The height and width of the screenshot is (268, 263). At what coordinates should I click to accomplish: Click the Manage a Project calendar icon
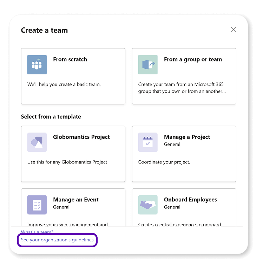[x=148, y=142]
